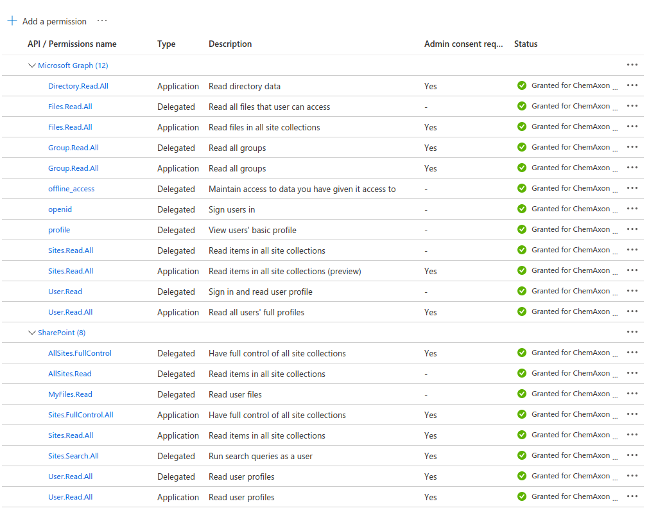Screen dimensions: 667x524
Task: Open the profile permission link
Action: pyautogui.click(x=59, y=230)
